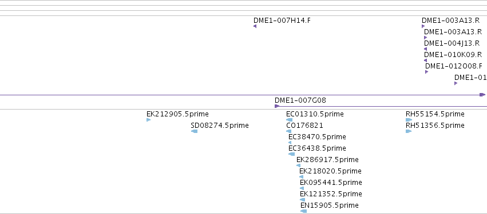
Task: Select the DME1-007H14.F arrow marker
Action: click(x=255, y=26)
